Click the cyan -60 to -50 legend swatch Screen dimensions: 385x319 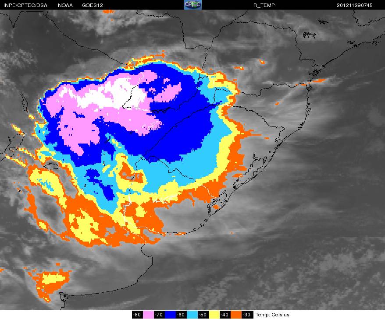192,315
